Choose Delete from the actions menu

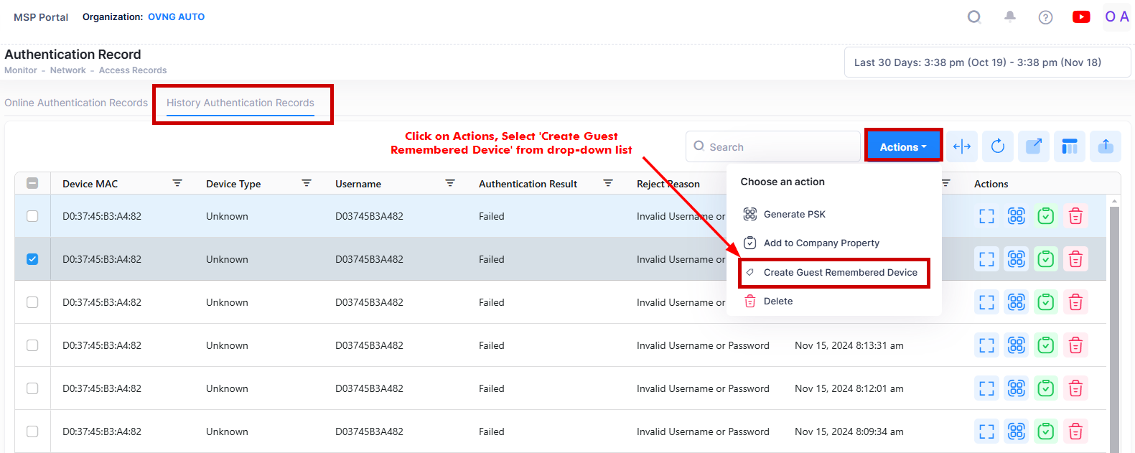click(x=777, y=302)
